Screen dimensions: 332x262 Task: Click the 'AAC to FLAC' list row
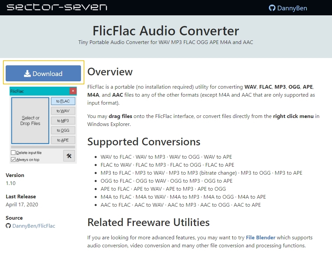181,205
